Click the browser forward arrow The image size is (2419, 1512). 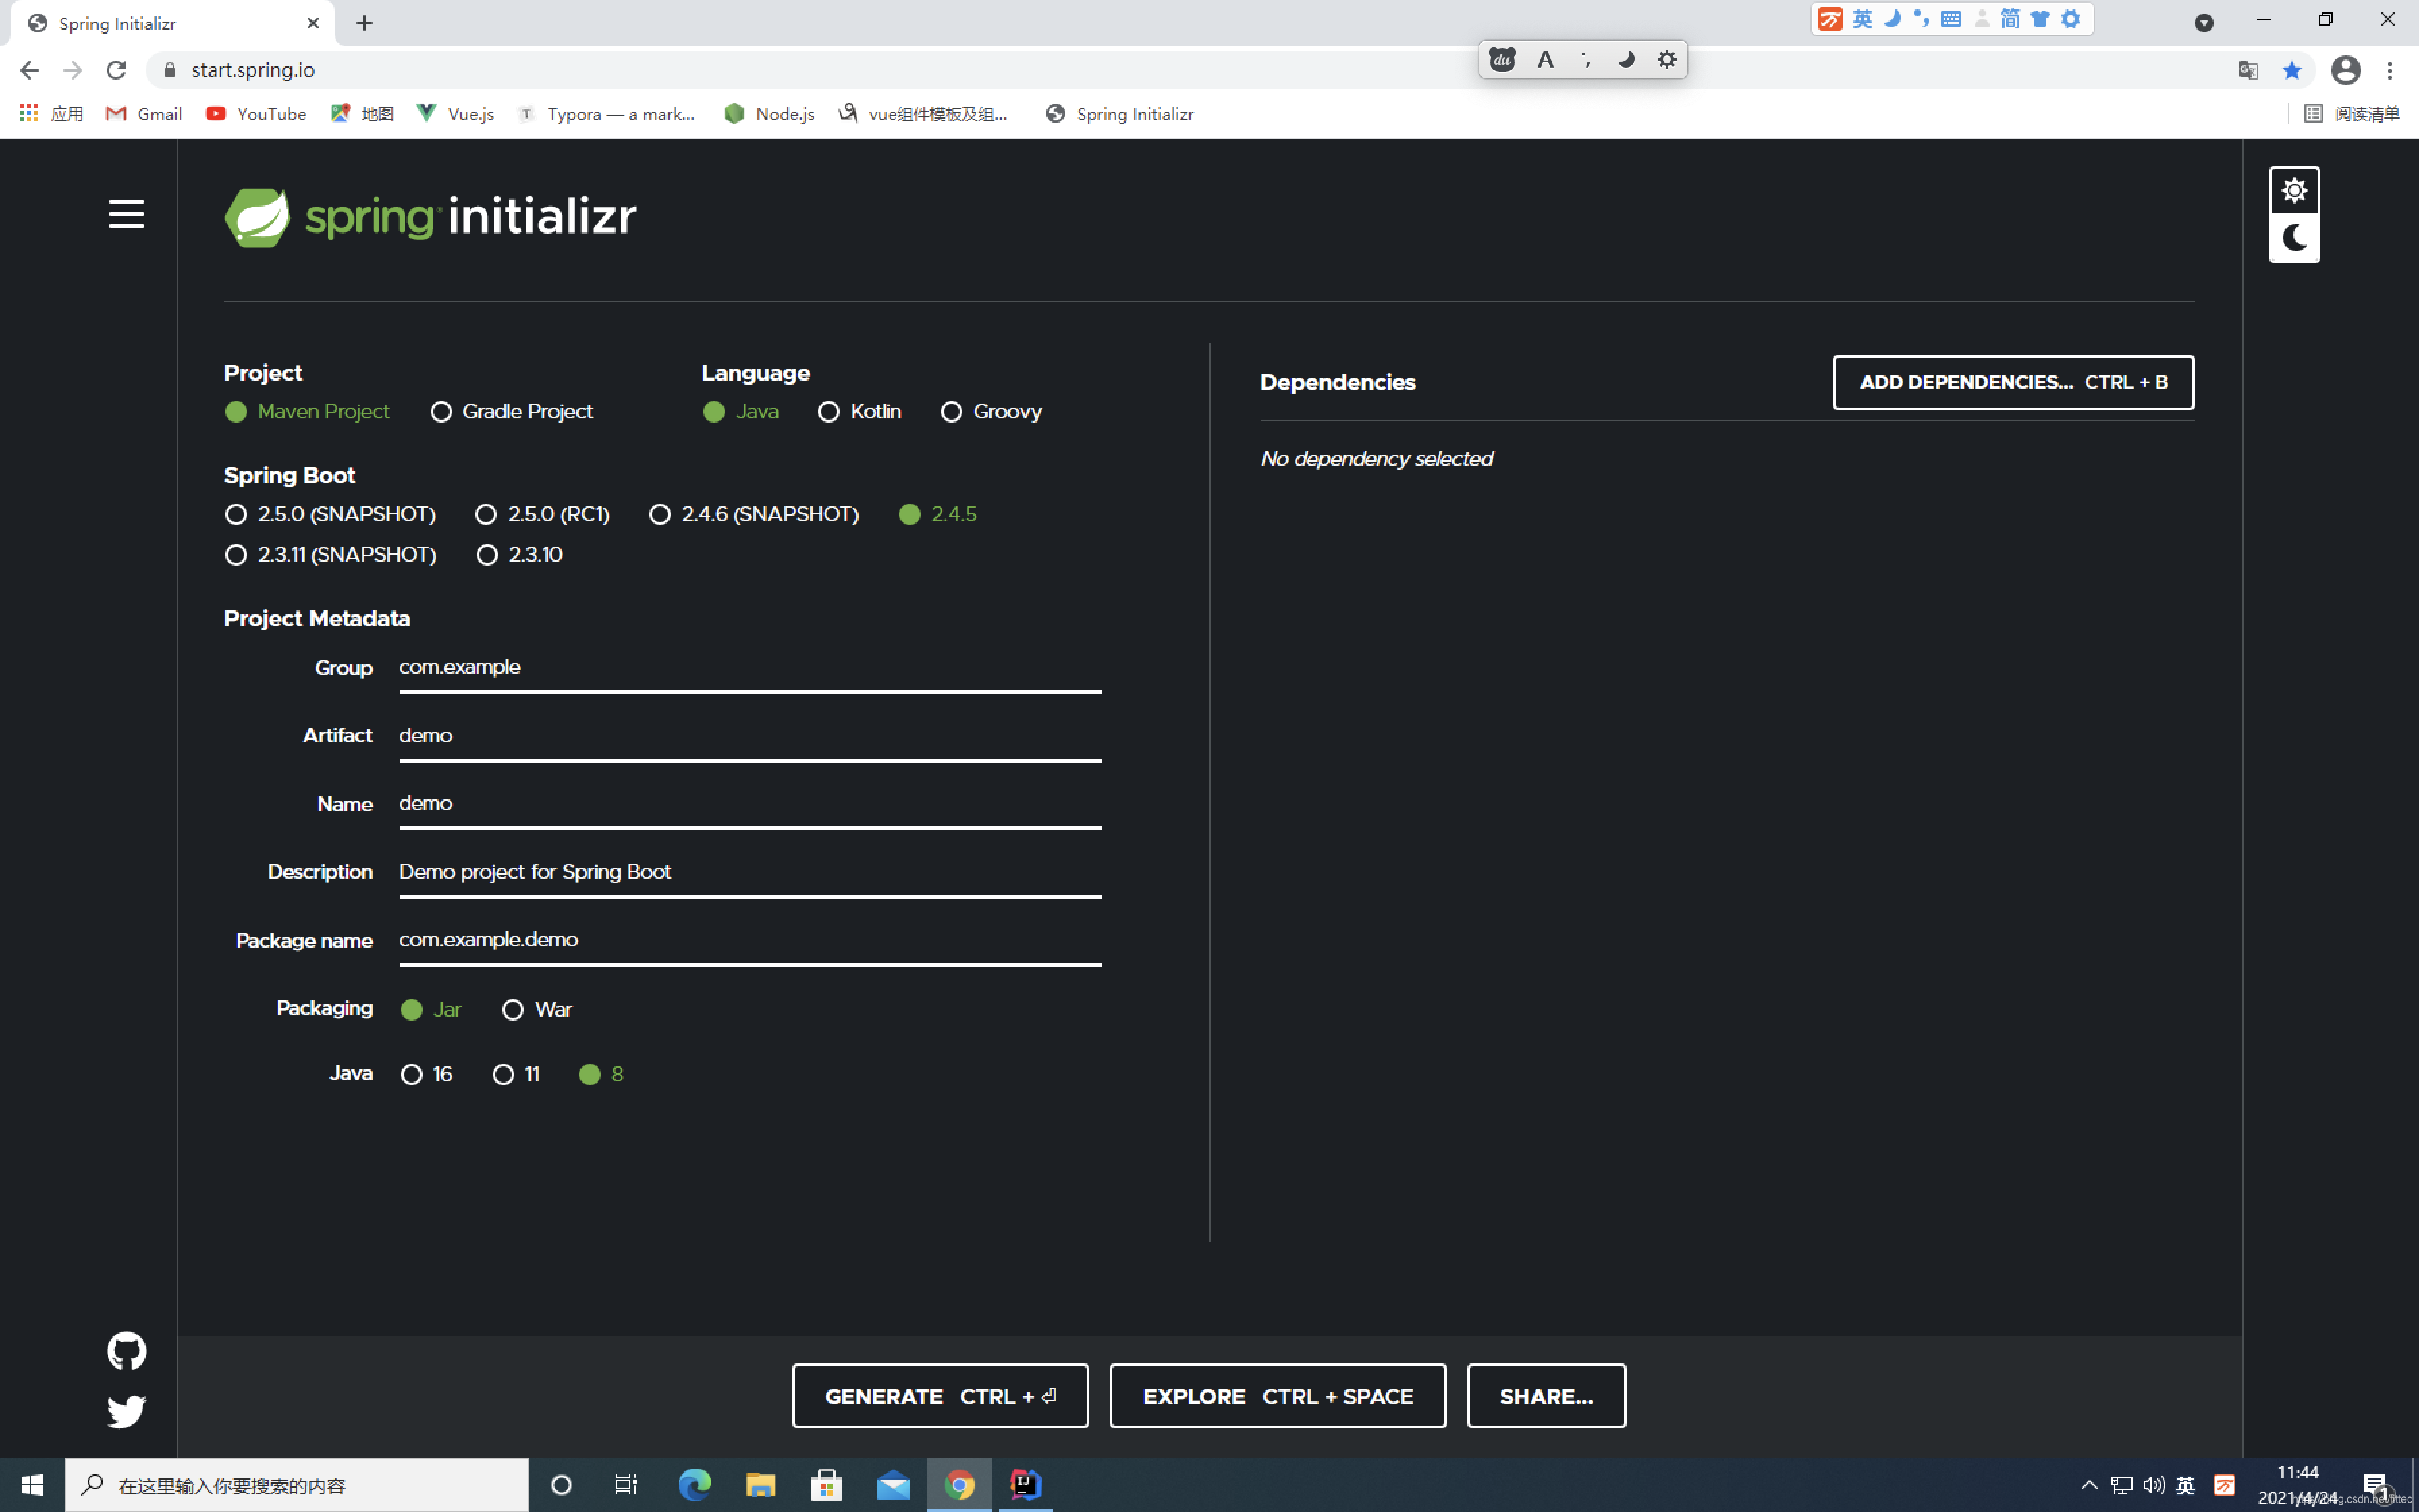tap(72, 70)
